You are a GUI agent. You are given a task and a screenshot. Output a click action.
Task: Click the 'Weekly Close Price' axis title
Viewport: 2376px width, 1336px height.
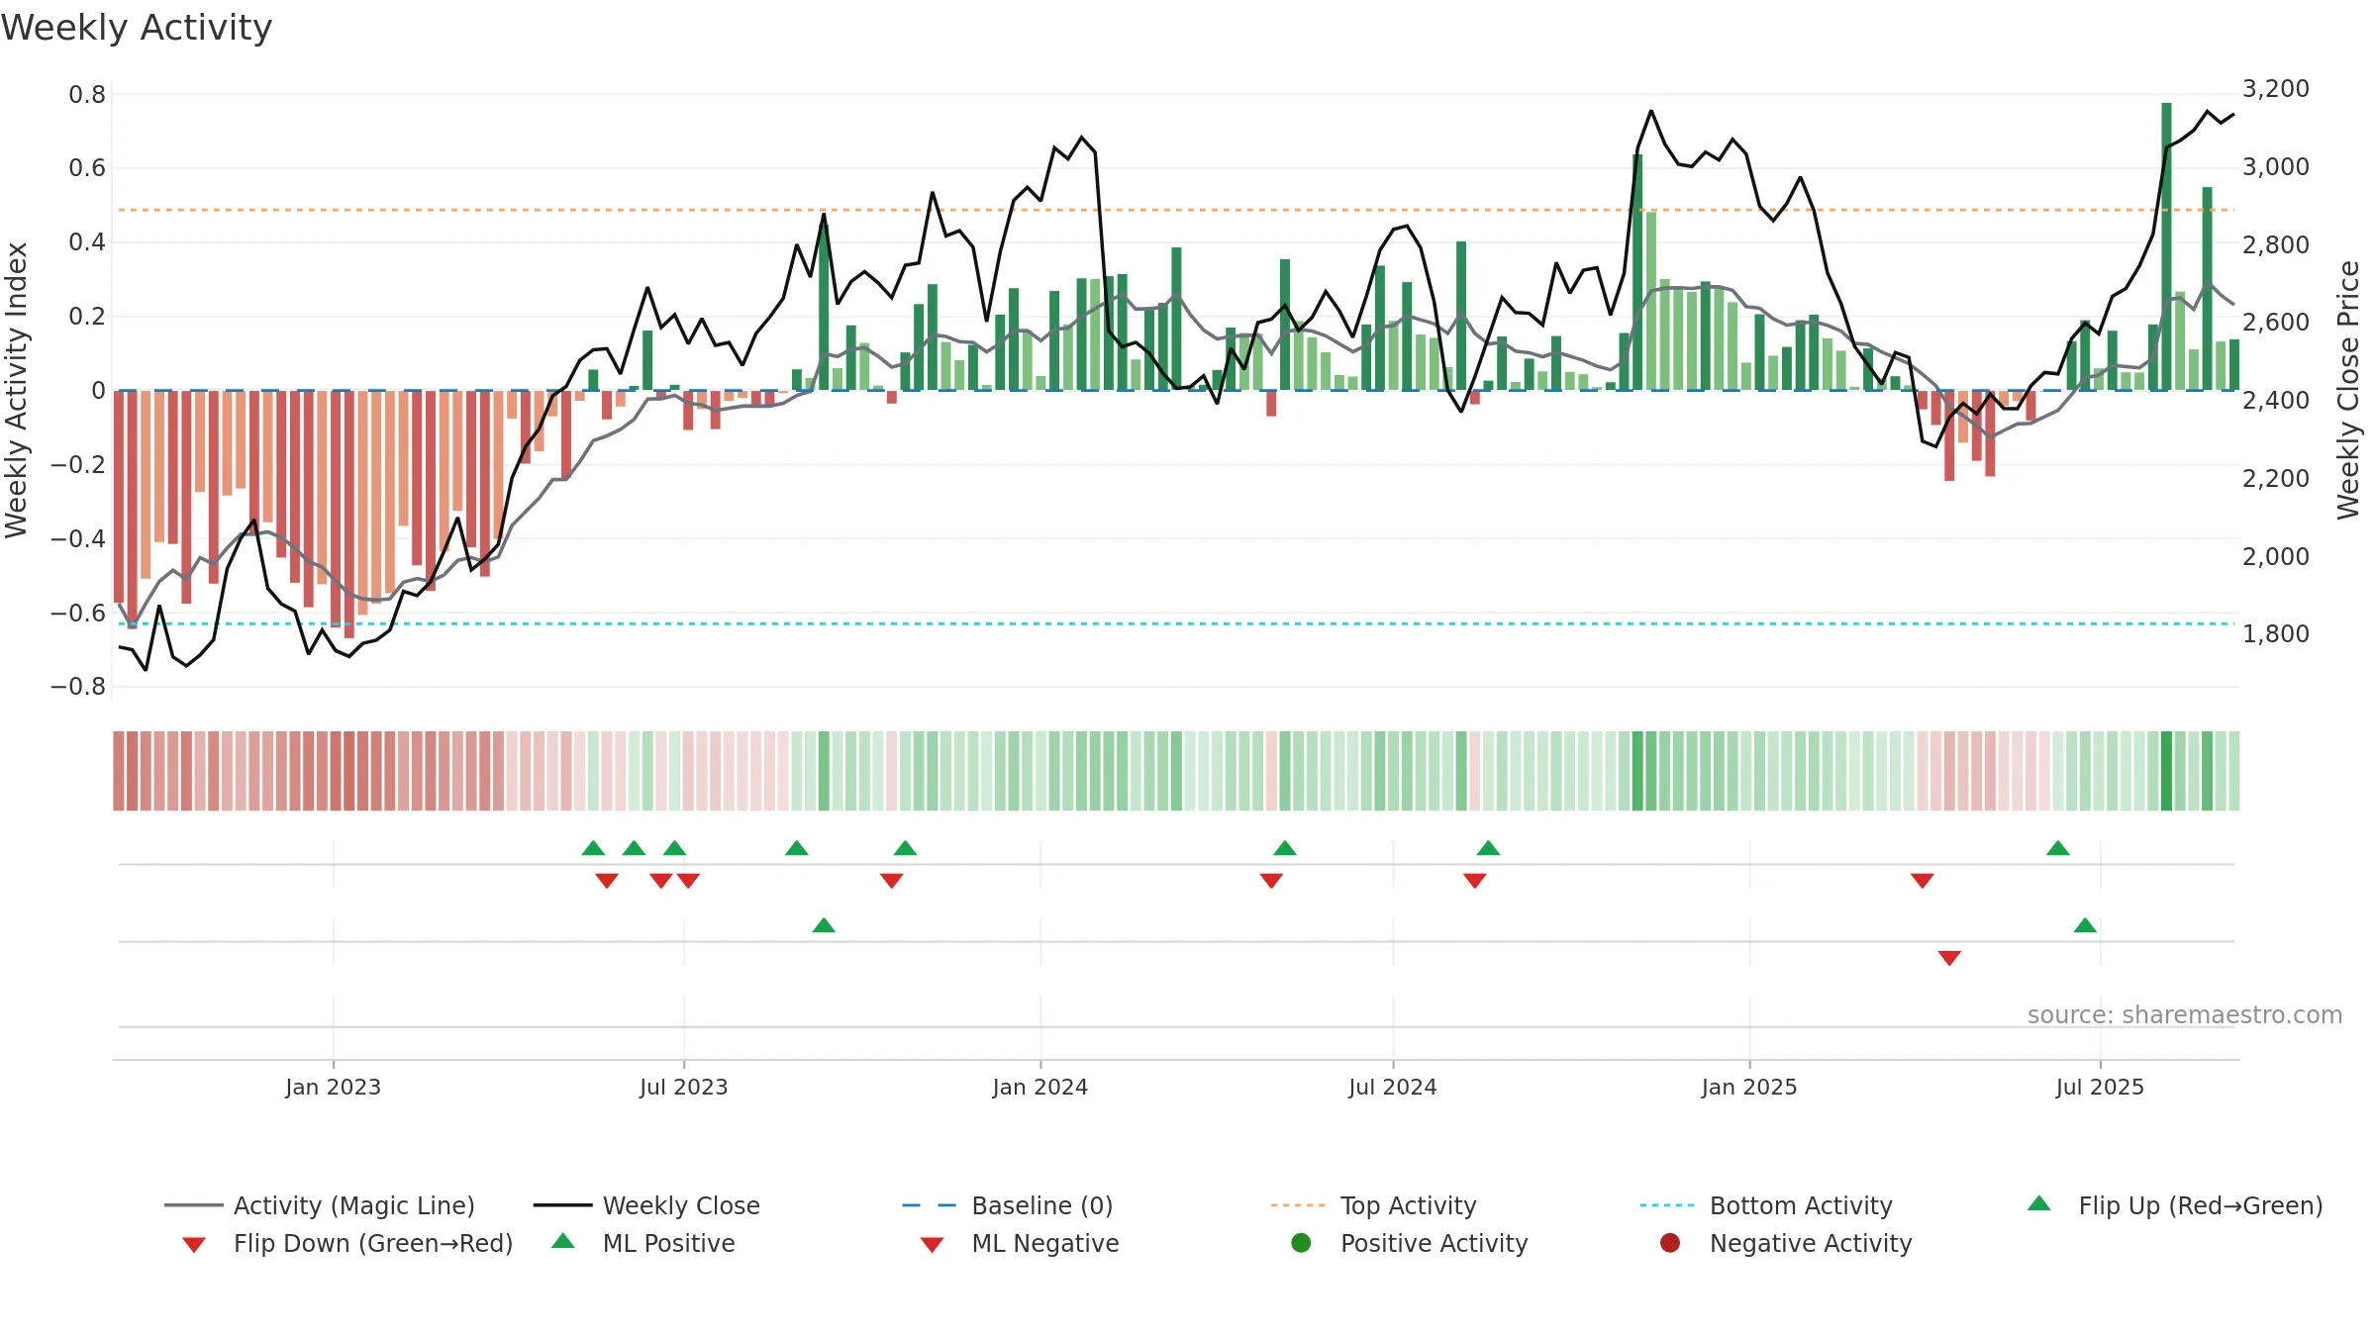[2348, 390]
